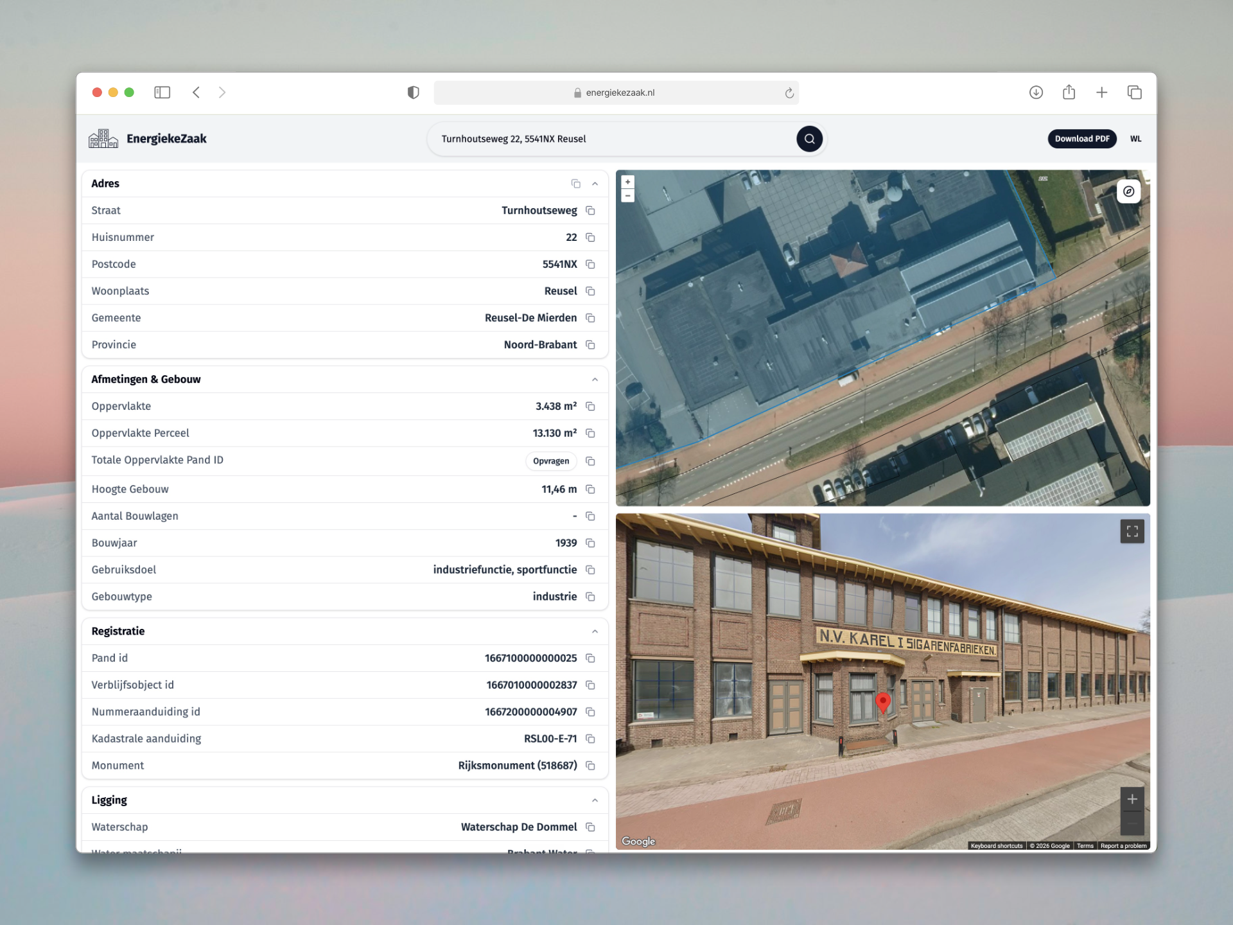Collapse the Ligging section
The image size is (1233, 925).
tap(595, 800)
